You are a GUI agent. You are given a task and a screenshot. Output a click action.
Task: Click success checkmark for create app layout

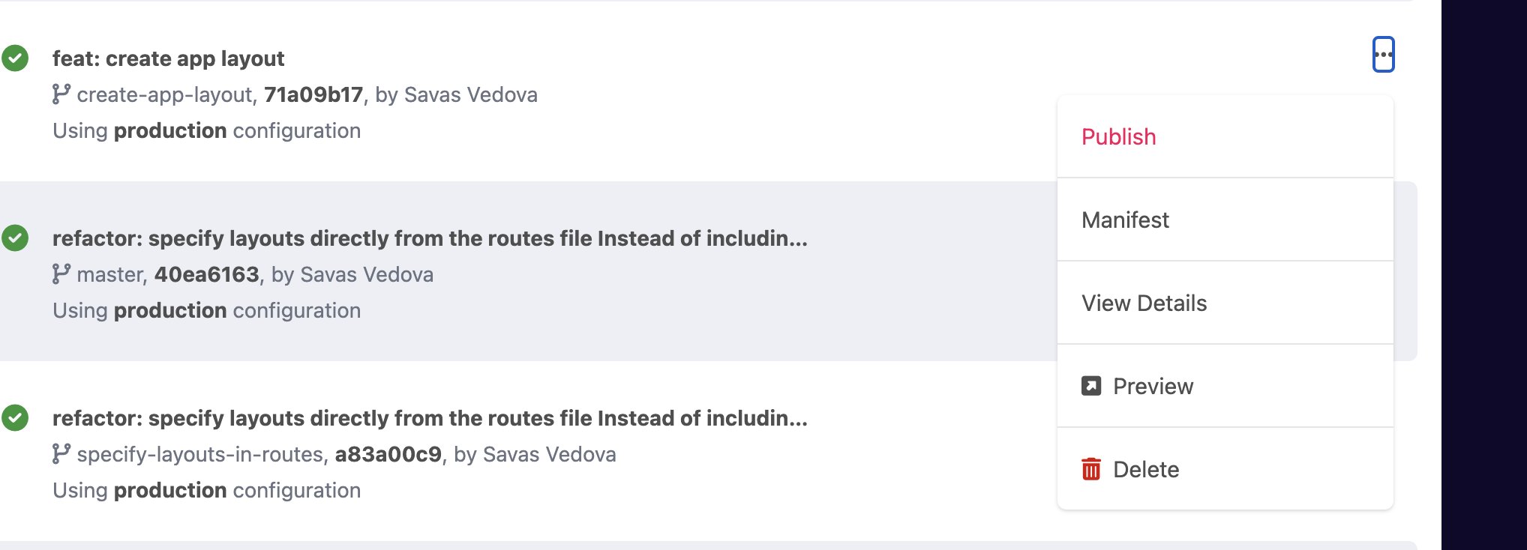(15, 58)
